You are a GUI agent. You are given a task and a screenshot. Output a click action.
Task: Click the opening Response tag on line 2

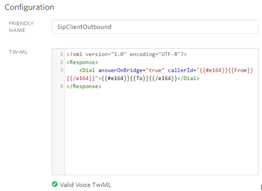pos(82,62)
